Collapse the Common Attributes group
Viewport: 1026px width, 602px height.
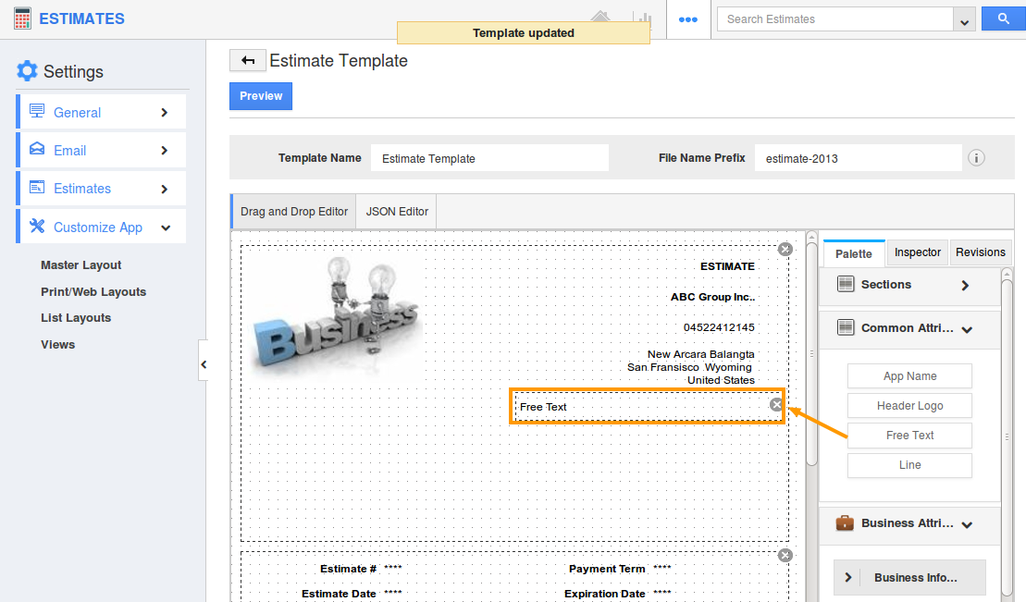point(967,328)
